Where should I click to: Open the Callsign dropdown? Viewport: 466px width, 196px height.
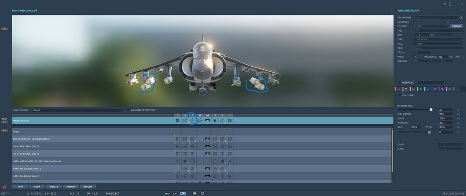pos(422,61)
